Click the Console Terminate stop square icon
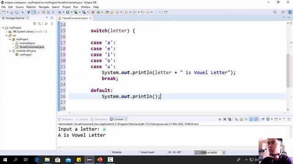 coord(220,119)
